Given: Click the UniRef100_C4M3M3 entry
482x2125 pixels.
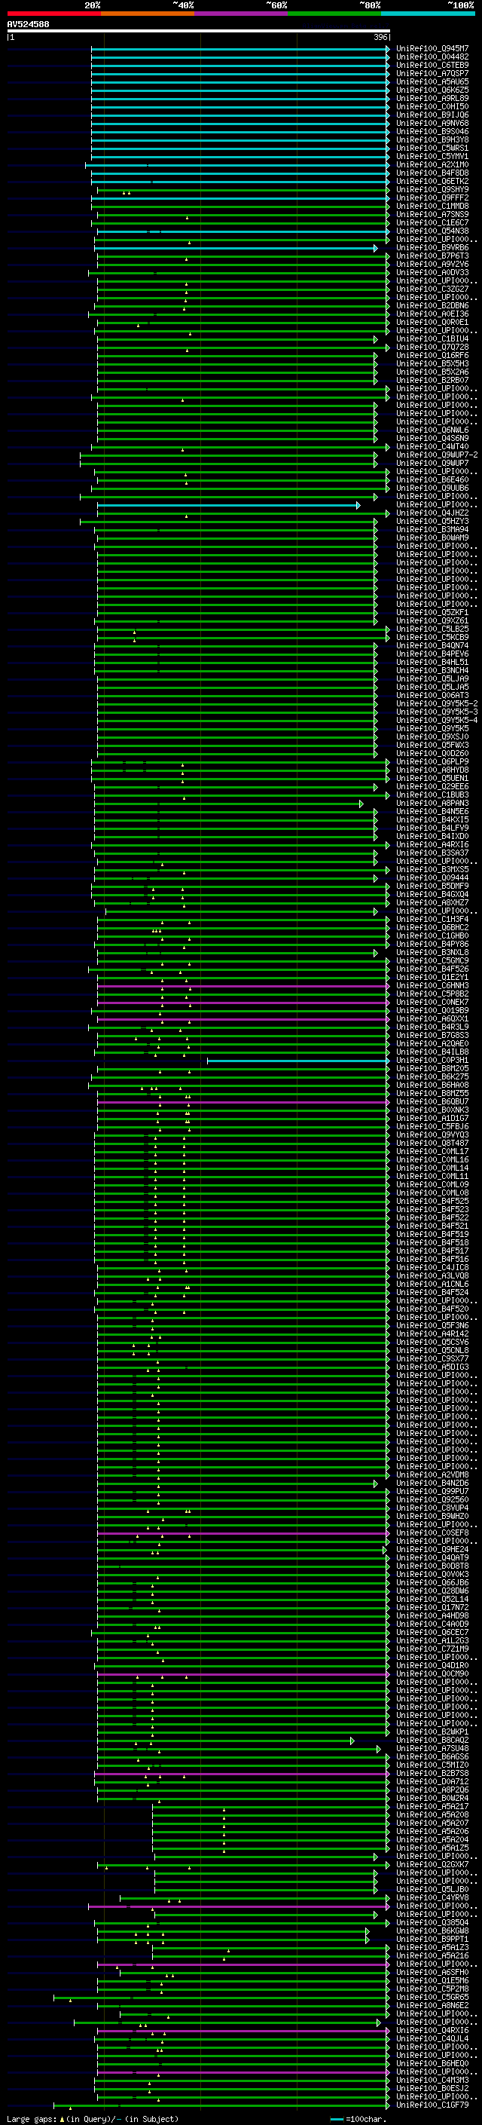Looking at the screenshot, I should [432, 2080].
